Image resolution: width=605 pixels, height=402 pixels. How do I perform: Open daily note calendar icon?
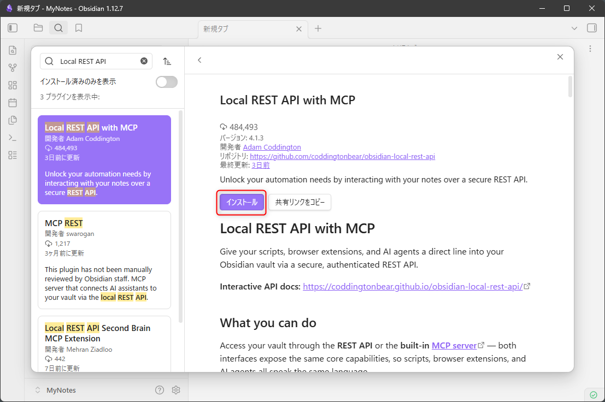[x=13, y=103]
